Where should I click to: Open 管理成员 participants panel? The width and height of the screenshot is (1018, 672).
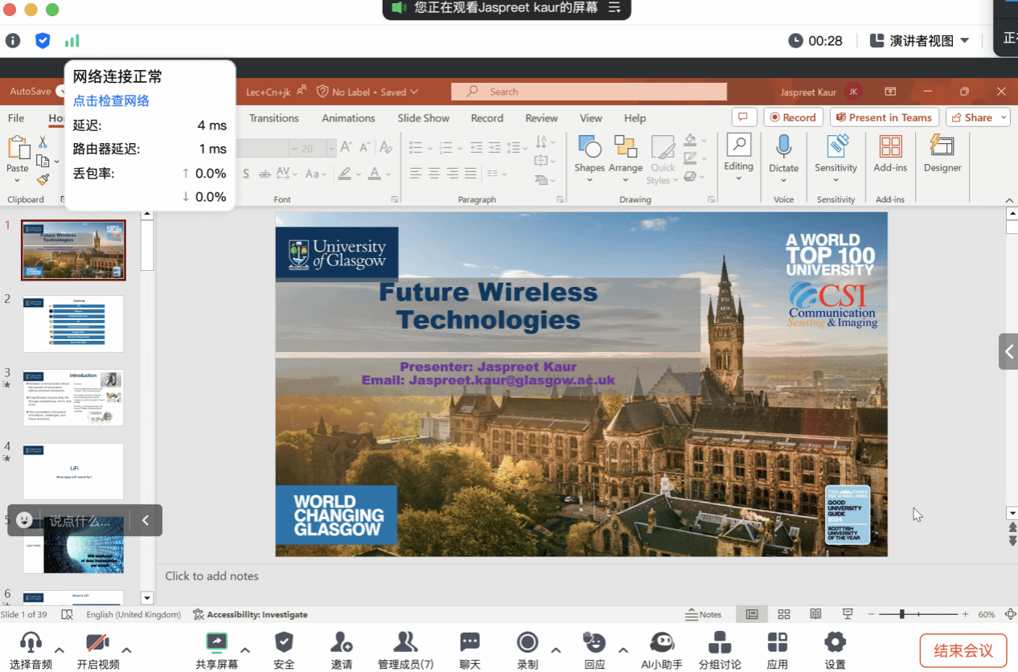405,642
